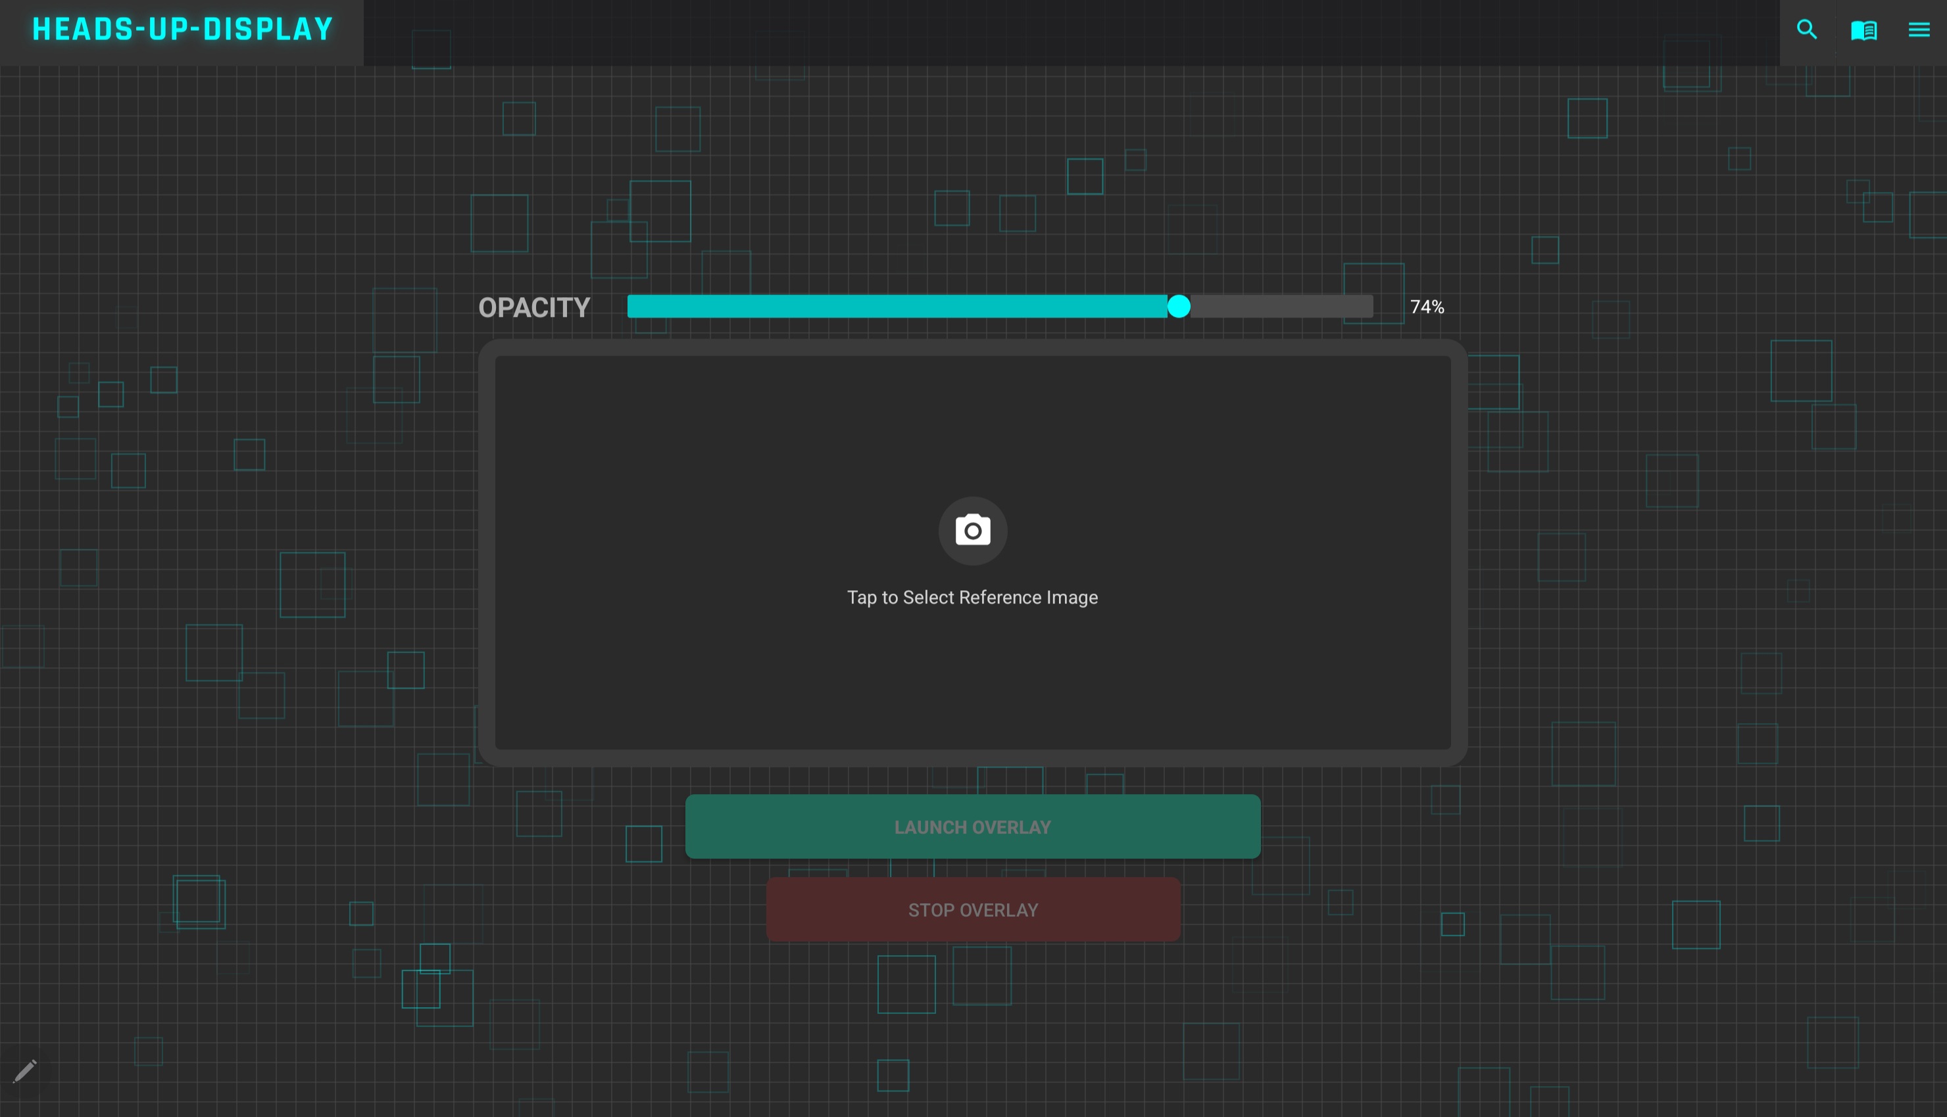
Task: Click the pencil edit icon
Action: point(26,1070)
